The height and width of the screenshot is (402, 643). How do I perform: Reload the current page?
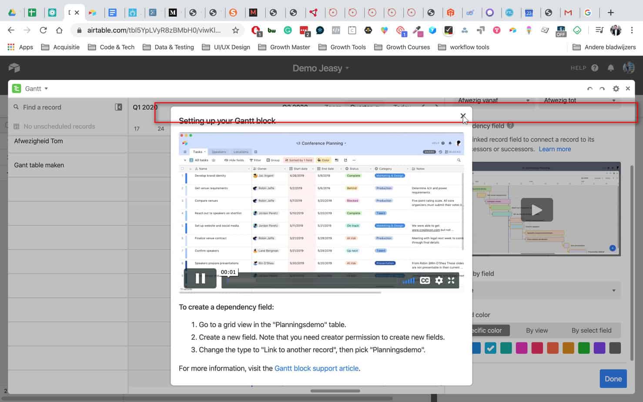[x=43, y=30]
